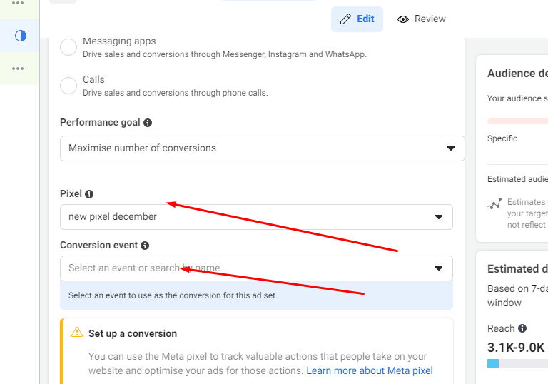The width and height of the screenshot is (548, 384).
Task: Click the warning triangle icon
Action: (x=77, y=333)
